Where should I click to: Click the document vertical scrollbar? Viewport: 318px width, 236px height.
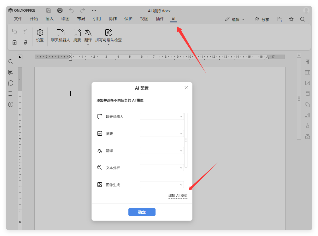click(x=299, y=98)
